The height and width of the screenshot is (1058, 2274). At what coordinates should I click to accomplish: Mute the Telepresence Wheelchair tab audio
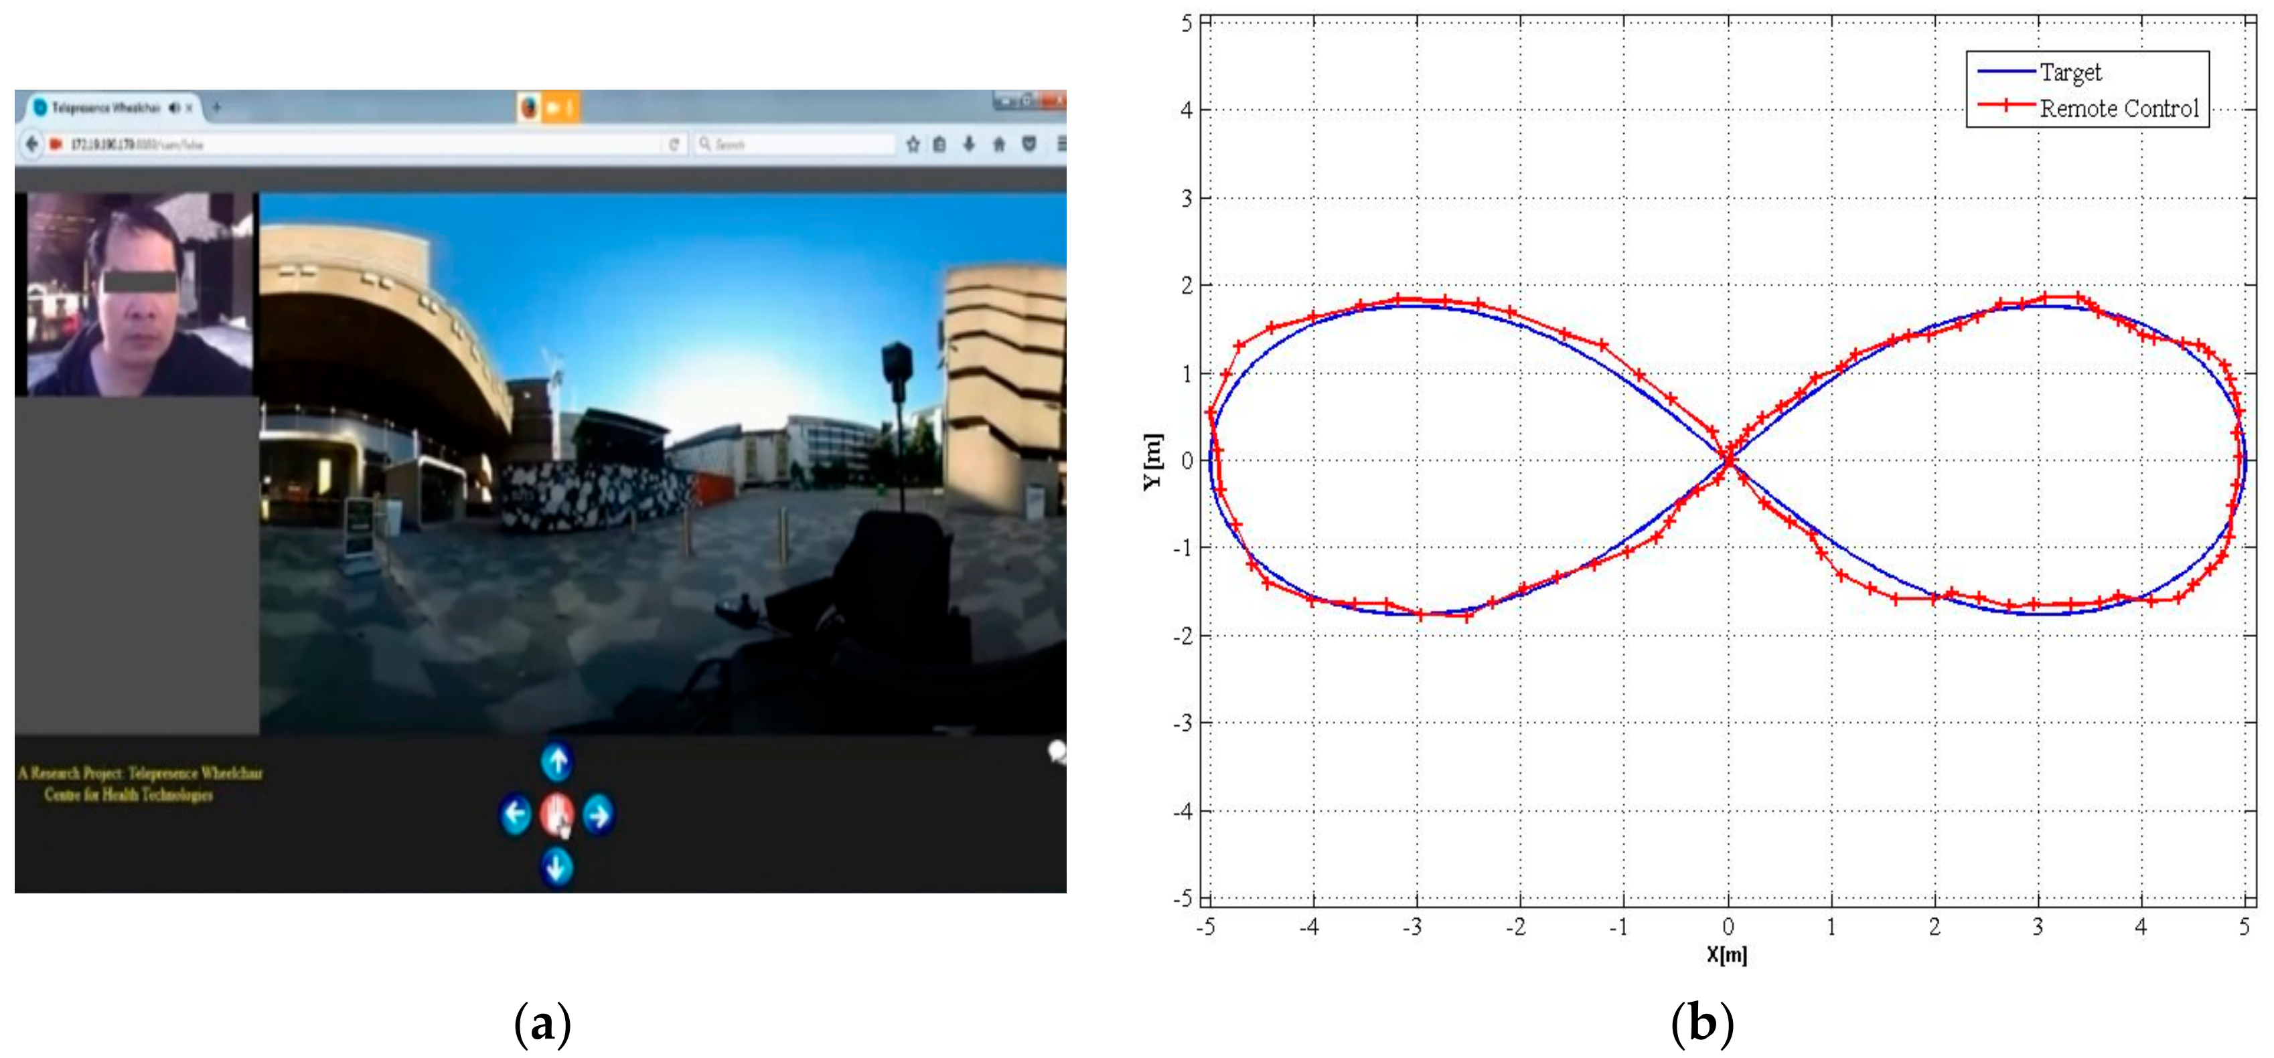click(174, 108)
